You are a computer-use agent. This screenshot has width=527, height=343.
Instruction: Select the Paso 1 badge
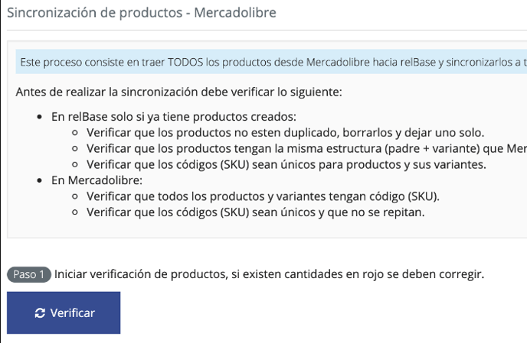point(29,274)
